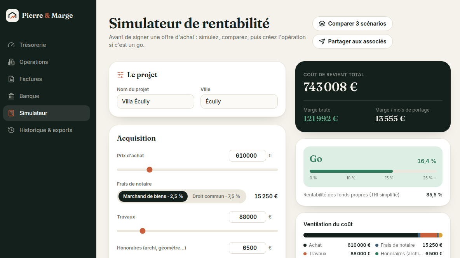Click the sliders icon beside Le projet

pyautogui.click(x=120, y=75)
